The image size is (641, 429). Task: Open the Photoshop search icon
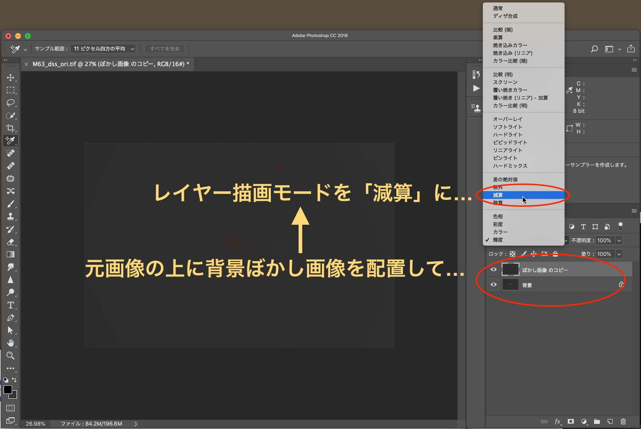pyautogui.click(x=594, y=49)
